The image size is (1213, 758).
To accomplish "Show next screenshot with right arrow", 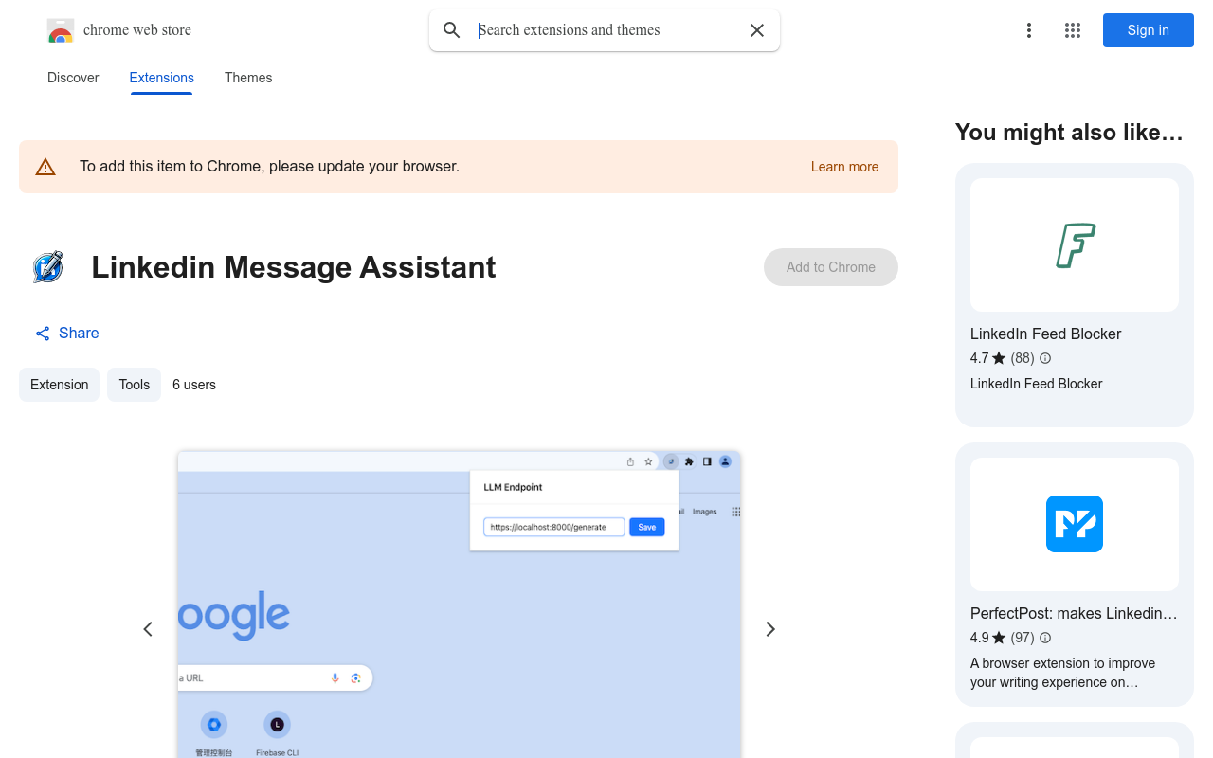I will [770, 629].
